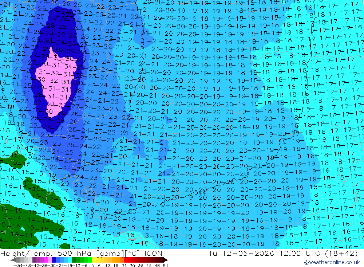Click the dark purple swatch above -42

(34, 260)
